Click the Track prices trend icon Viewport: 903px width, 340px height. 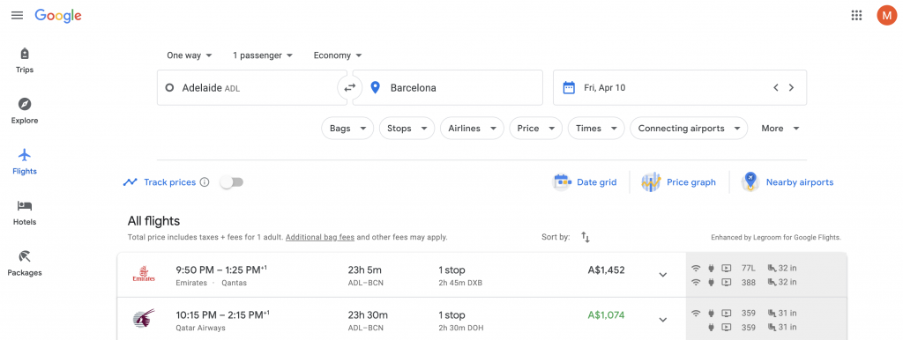coord(131,181)
